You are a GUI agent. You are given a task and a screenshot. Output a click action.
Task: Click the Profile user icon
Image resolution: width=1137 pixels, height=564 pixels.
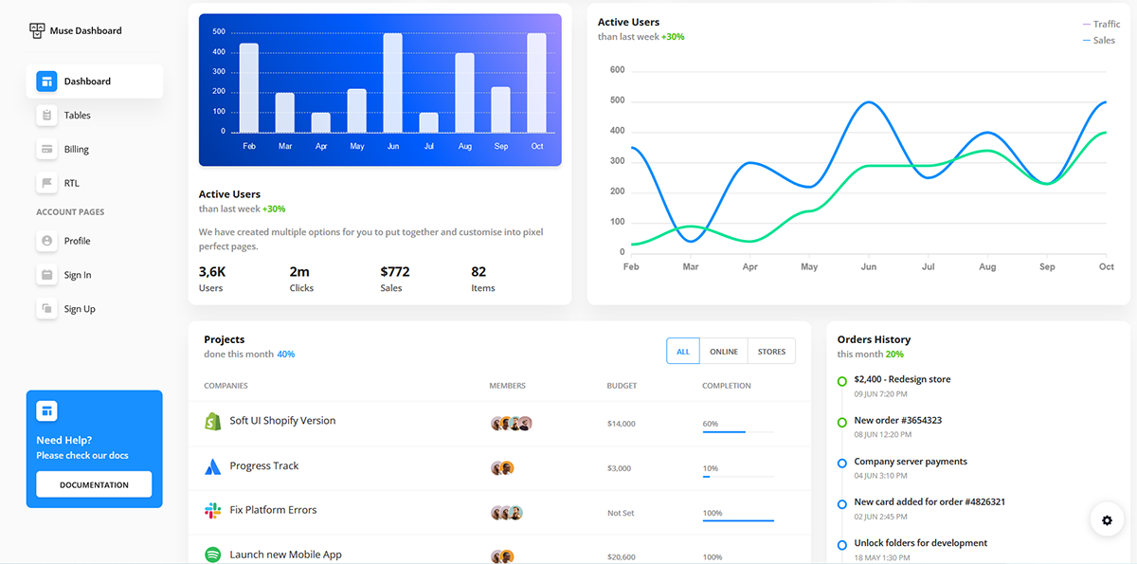pos(46,241)
